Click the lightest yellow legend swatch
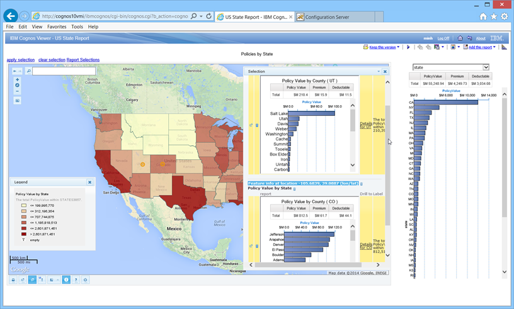514x309 pixels. [24, 205]
